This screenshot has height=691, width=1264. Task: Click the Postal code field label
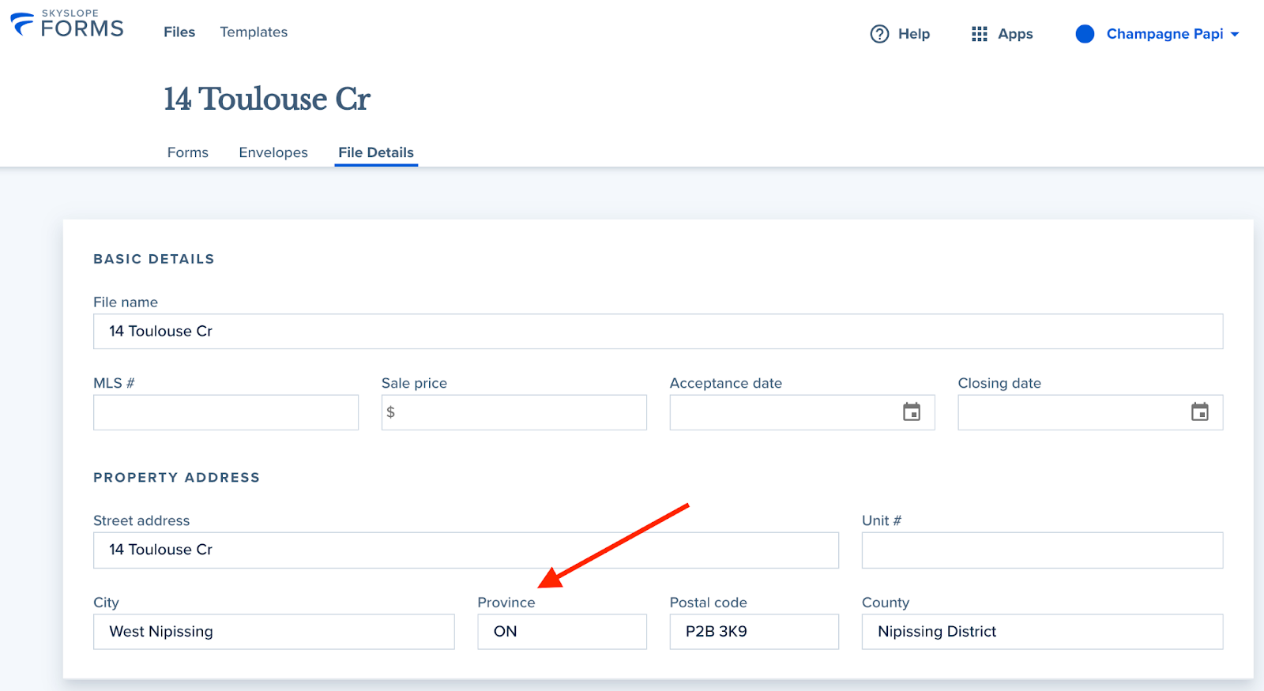[x=709, y=603]
